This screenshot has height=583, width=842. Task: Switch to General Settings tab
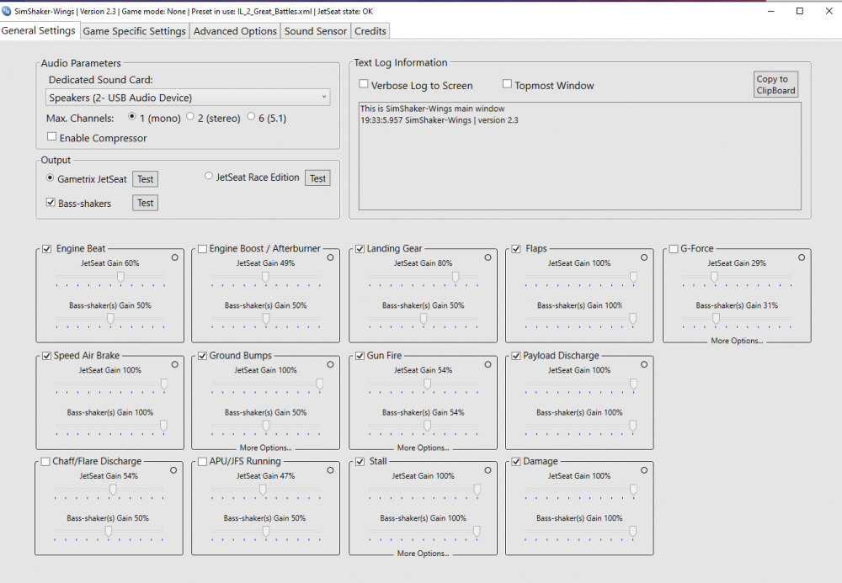click(x=39, y=30)
